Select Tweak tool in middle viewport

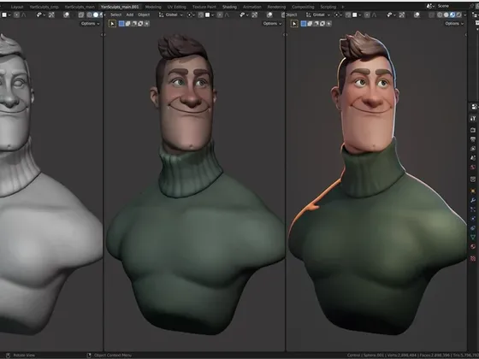point(112,24)
